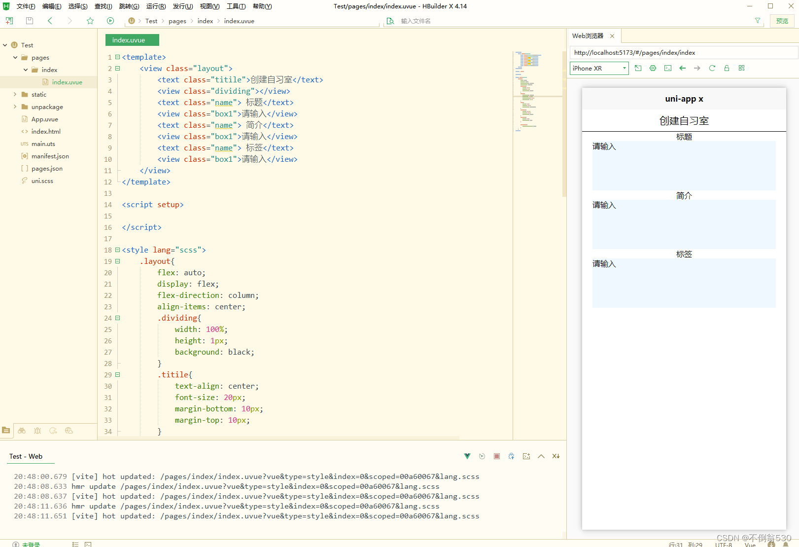Open the iPhone XR device dropdown
Screen dimensions: 799x547
(599, 69)
